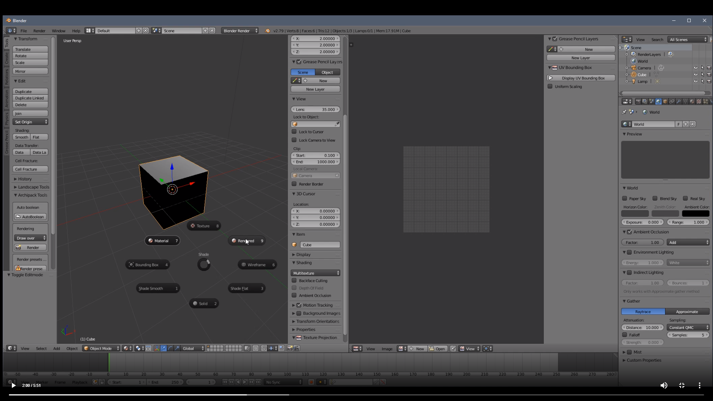Image resolution: width=713 pixels, height=401 pixels.
Task: Select Rendered shading in the pie menu
Action: click(x=246, y=241)
